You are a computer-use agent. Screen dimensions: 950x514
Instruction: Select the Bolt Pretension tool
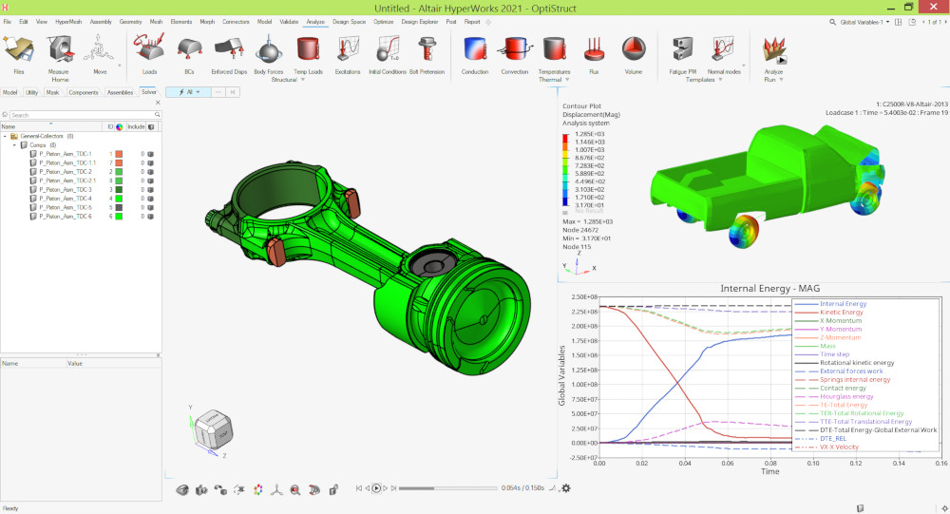point(427,48)
